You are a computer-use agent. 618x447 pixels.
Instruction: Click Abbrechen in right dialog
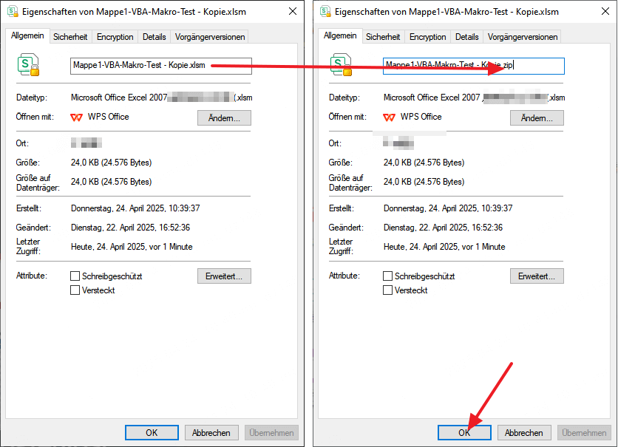(x=524, y=432)
